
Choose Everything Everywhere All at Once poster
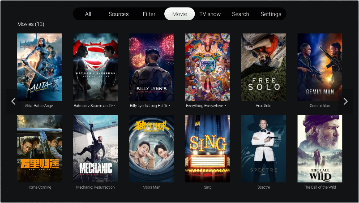coord(208,67)
